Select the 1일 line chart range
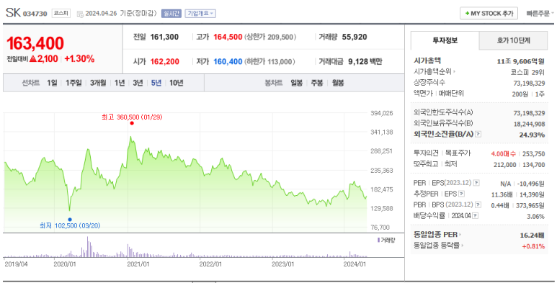 [52, 83]
